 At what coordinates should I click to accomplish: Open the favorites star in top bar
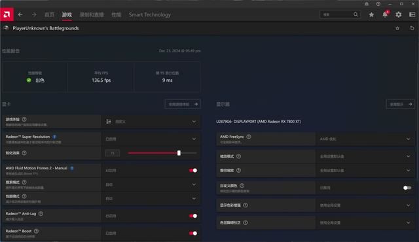pyautogui.click(x=371, y=14)
